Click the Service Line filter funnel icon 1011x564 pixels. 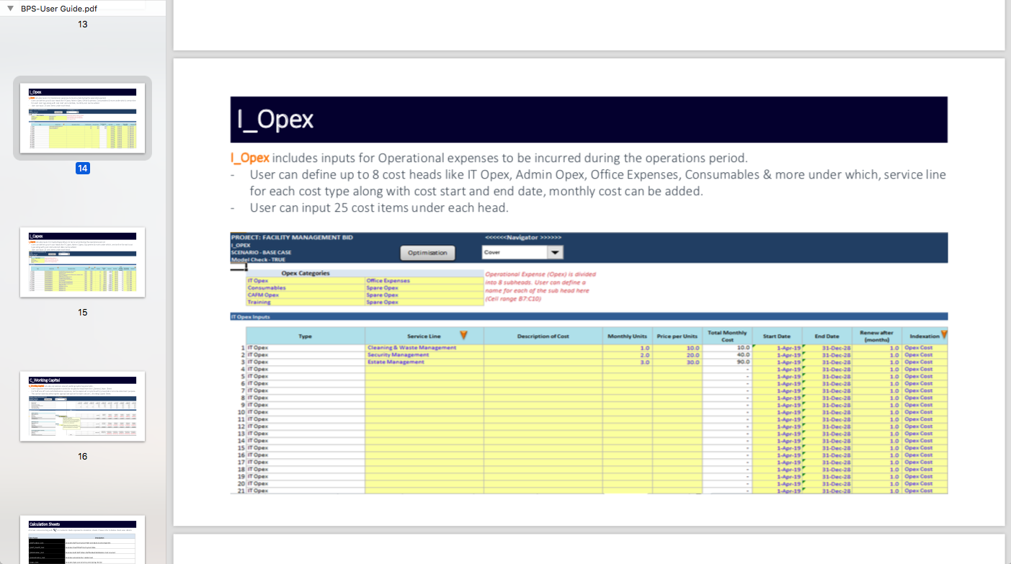(x=464, y=335)
